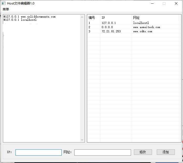This screenshot has width=183, height=163.
Task: Click the #127.0.0.1 localhostl line in the editor
Action: 20,20
